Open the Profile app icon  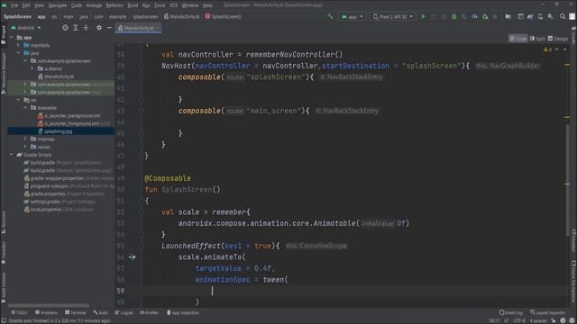474,16
